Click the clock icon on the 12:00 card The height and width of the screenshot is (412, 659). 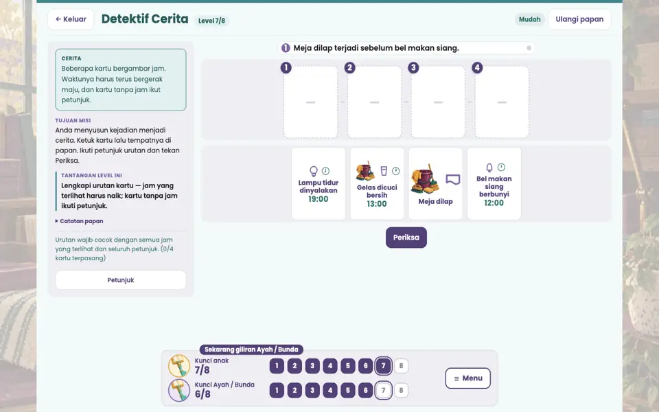(x=501, y=168)
